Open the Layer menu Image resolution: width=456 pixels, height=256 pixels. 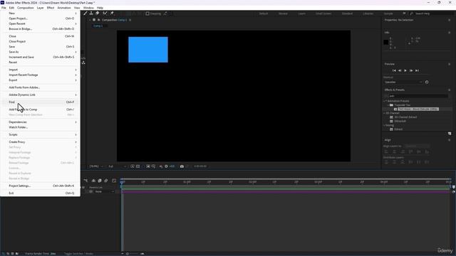[x=40, y=8]
